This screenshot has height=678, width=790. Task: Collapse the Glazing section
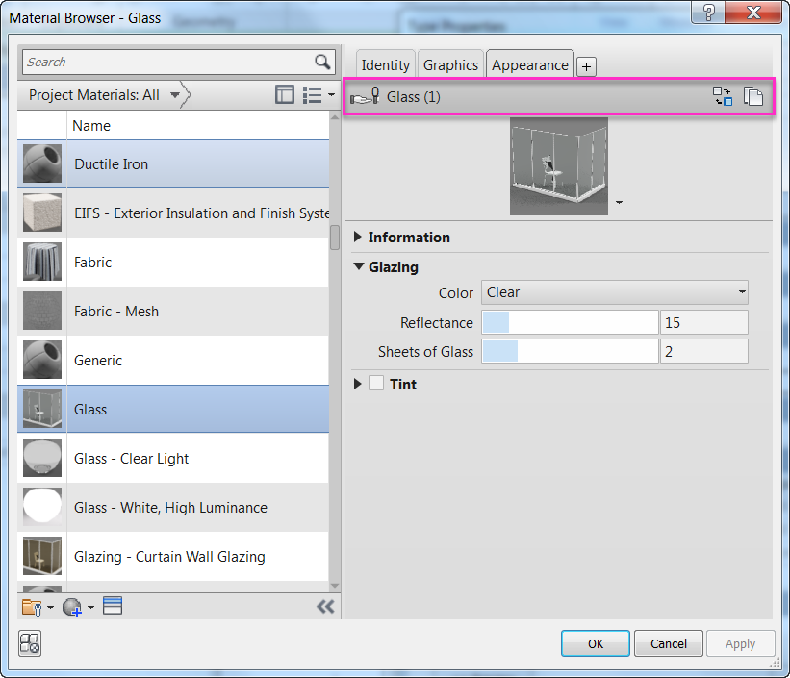[358, 267]
